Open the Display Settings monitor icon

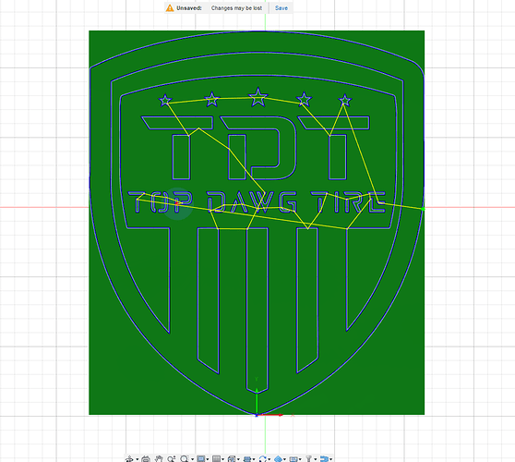tap(201, 459)
